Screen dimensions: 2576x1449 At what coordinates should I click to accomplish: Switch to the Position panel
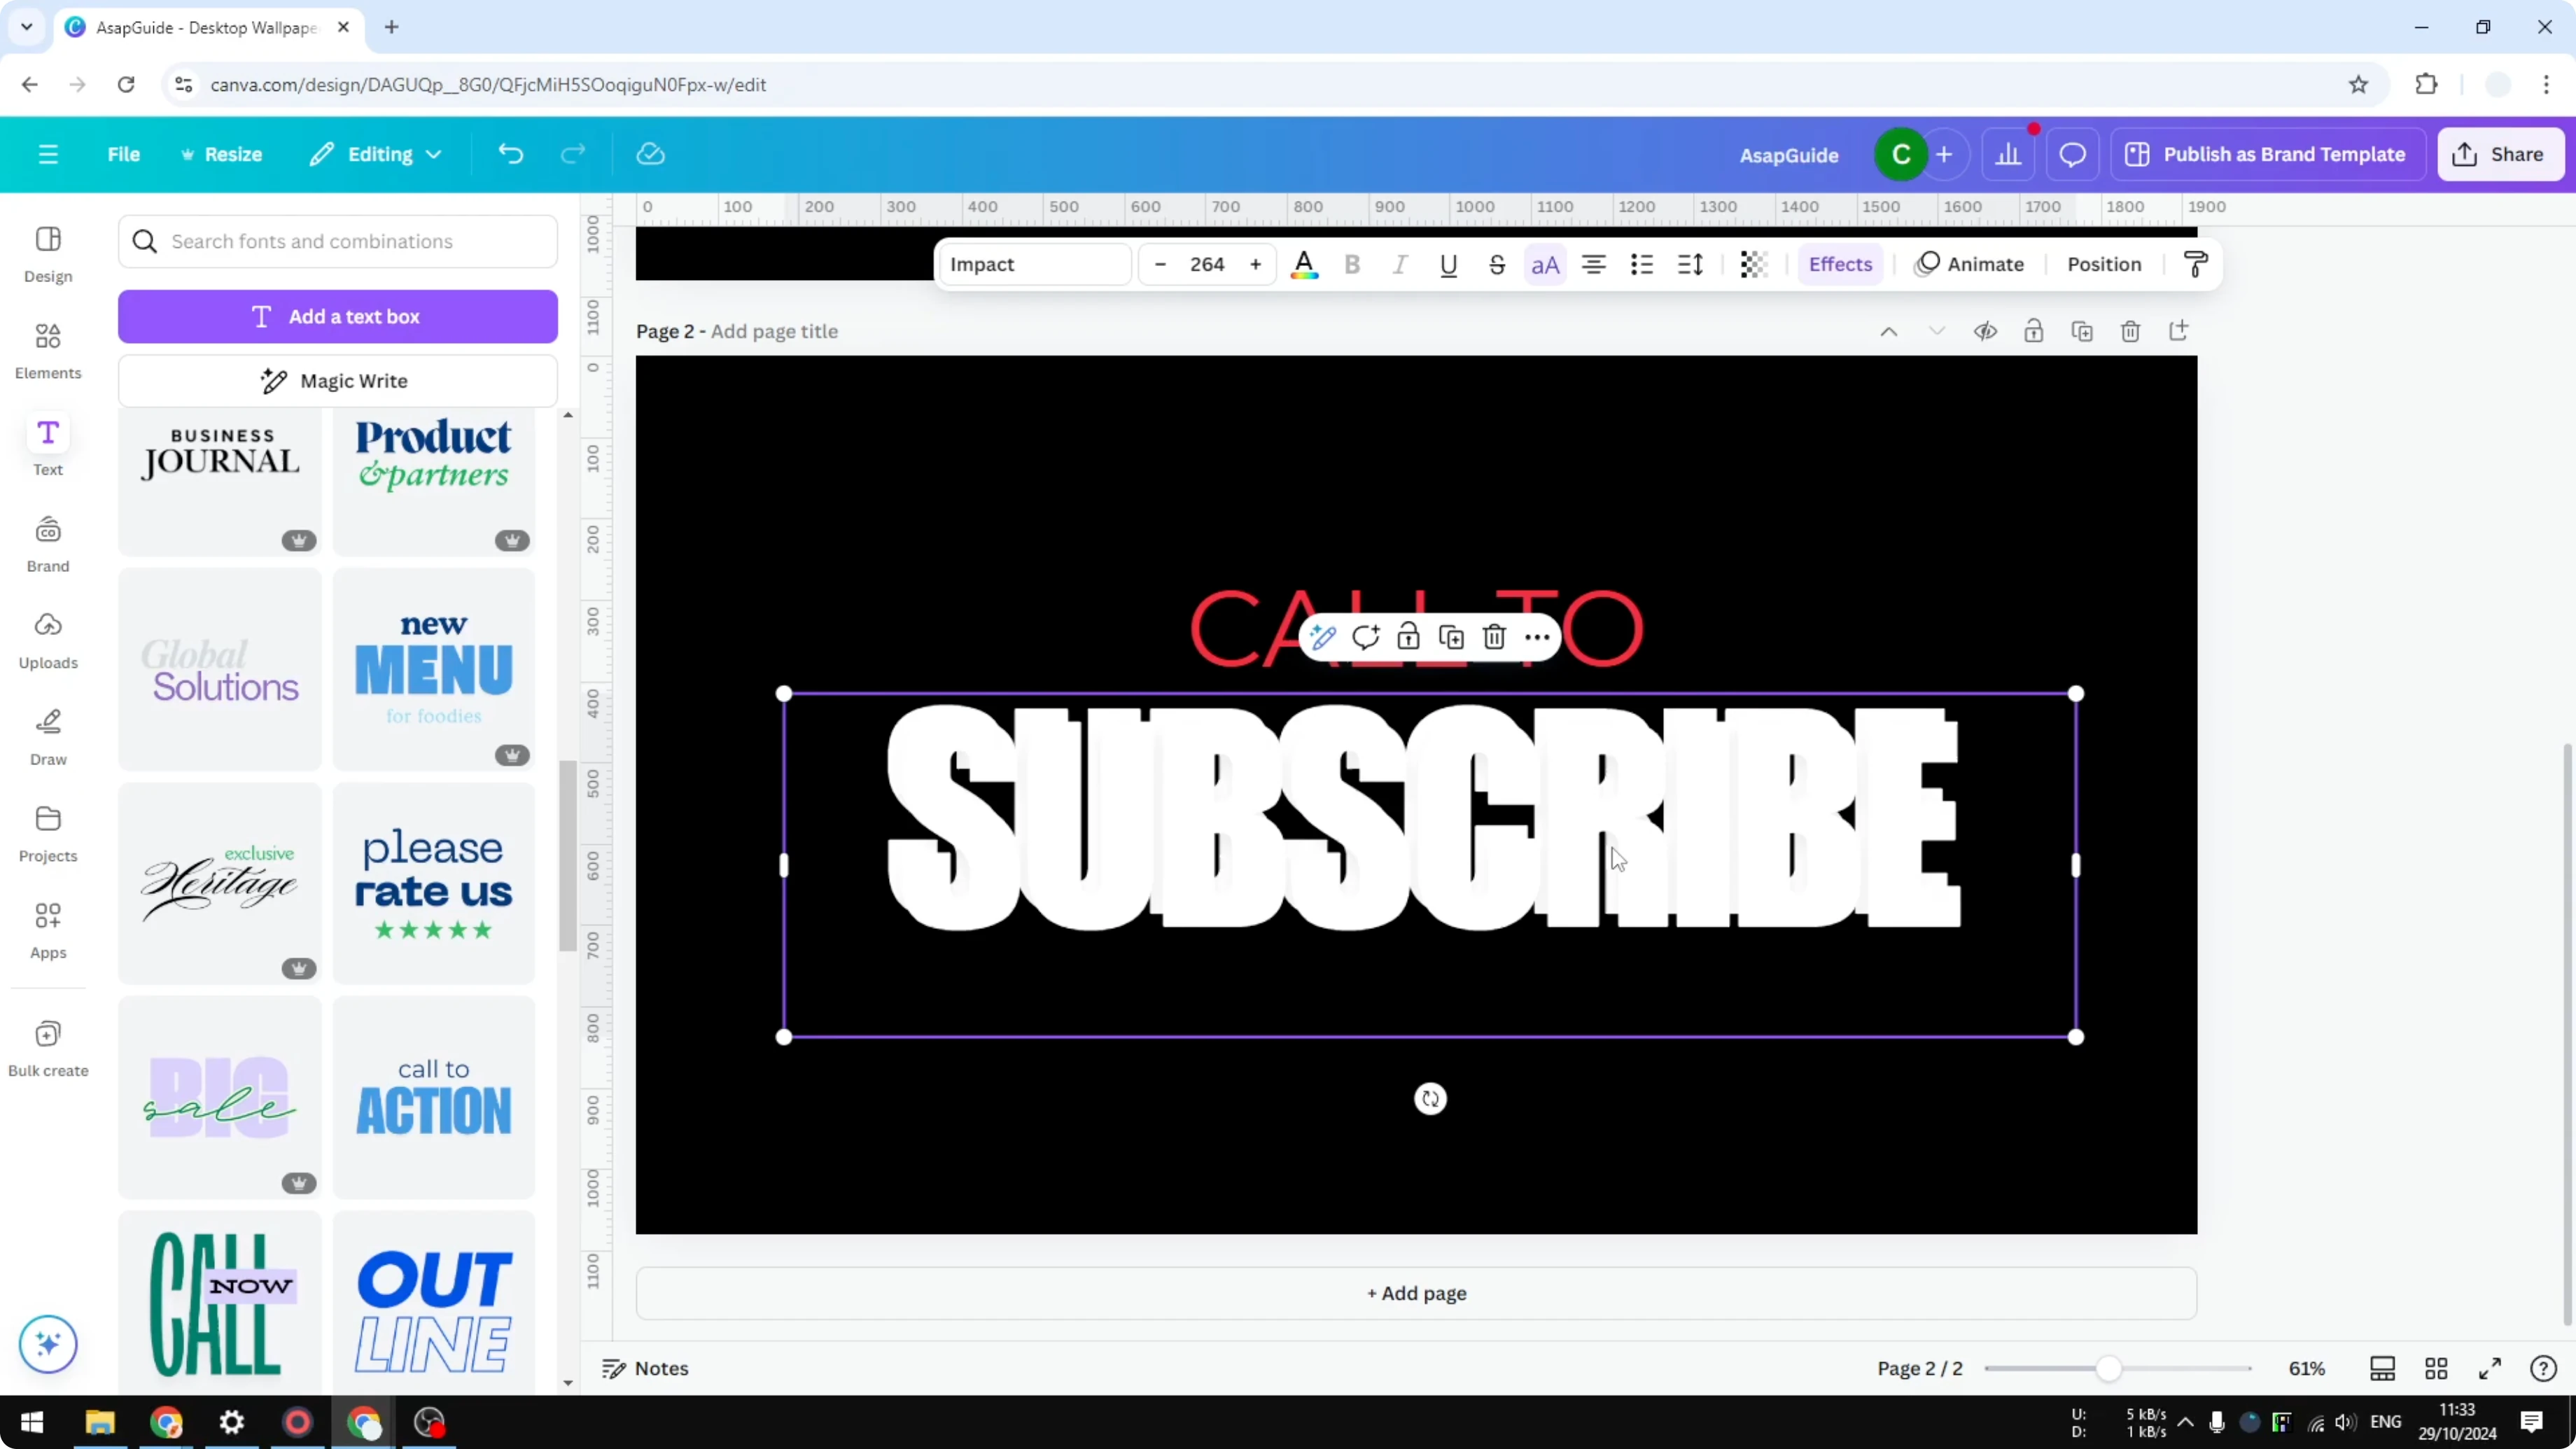[x=2103, y=264]
